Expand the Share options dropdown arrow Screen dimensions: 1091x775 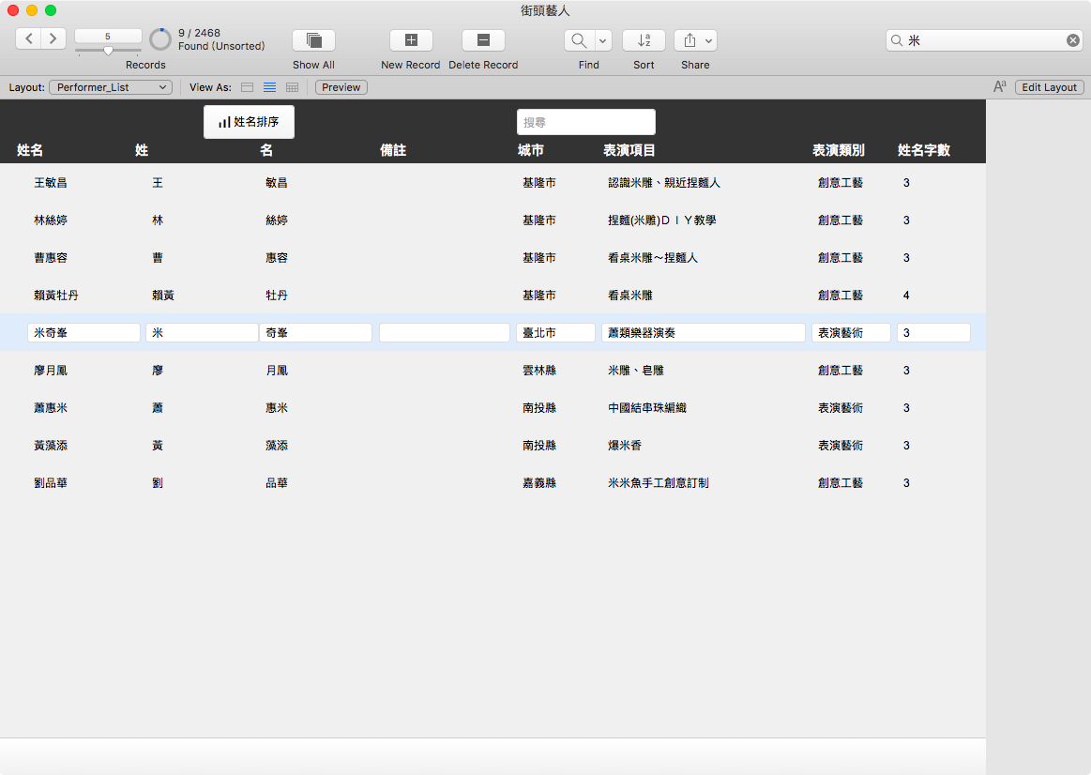[709, 40]
